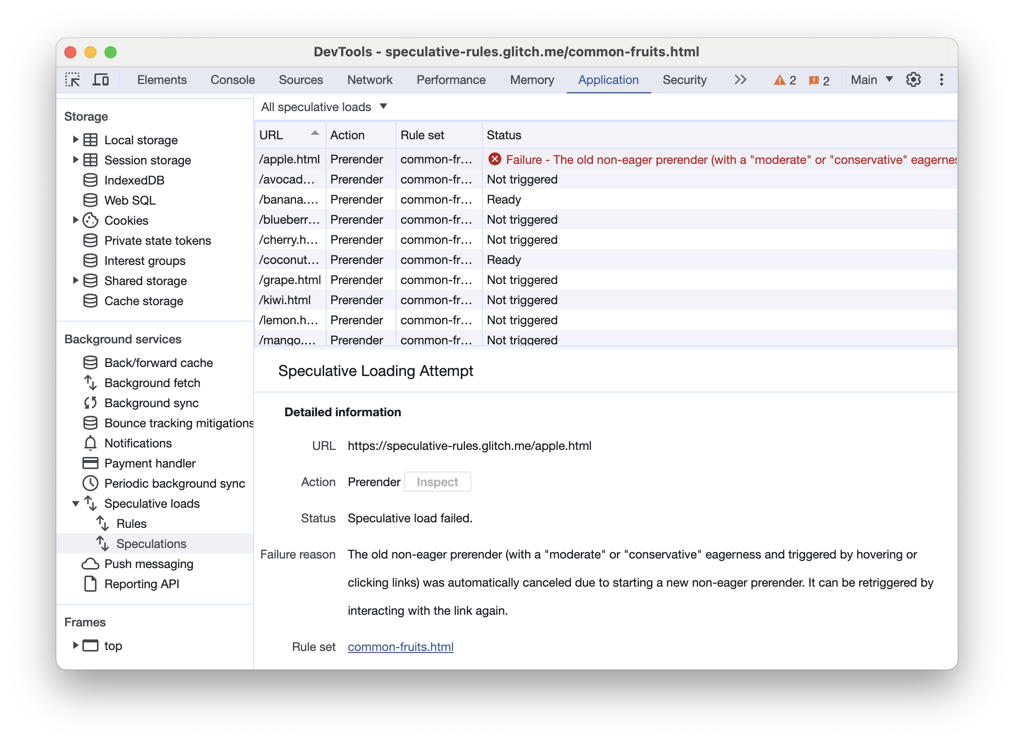This screenshot has height=744, width=1014.
Task: Click the Settings gear icon in toolbar
Action: click(915, 80)
